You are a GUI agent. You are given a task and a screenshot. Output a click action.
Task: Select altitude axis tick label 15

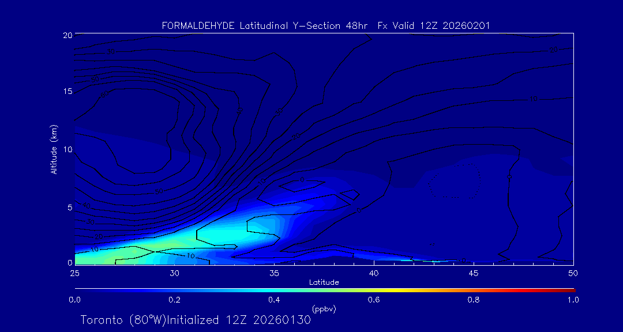(67, 92)
